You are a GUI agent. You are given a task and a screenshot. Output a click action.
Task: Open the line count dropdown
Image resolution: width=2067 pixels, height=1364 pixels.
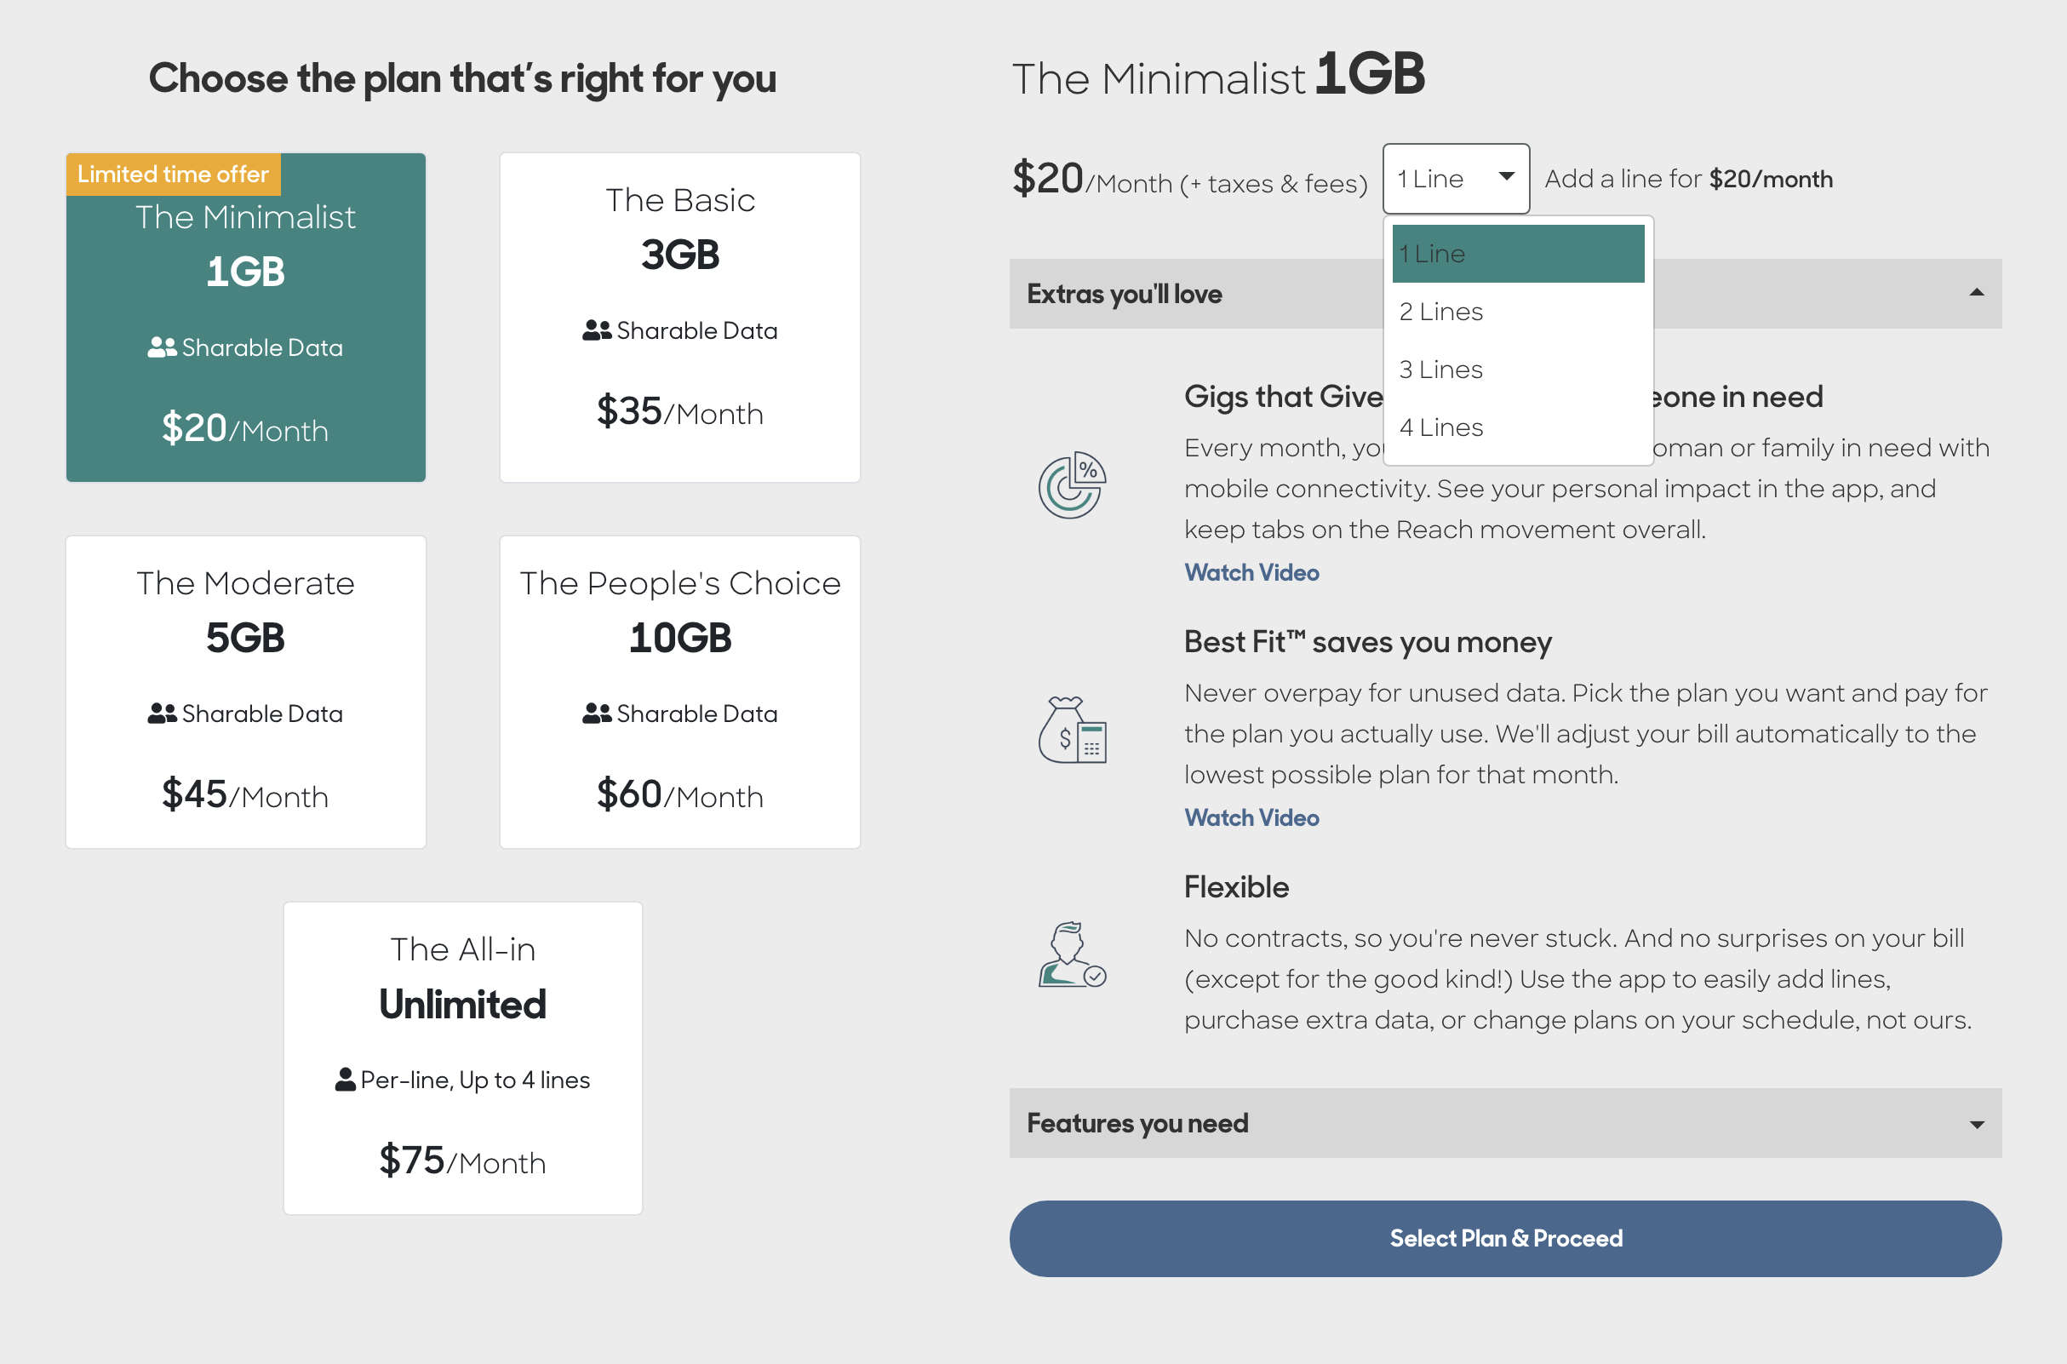point(1455,177)
